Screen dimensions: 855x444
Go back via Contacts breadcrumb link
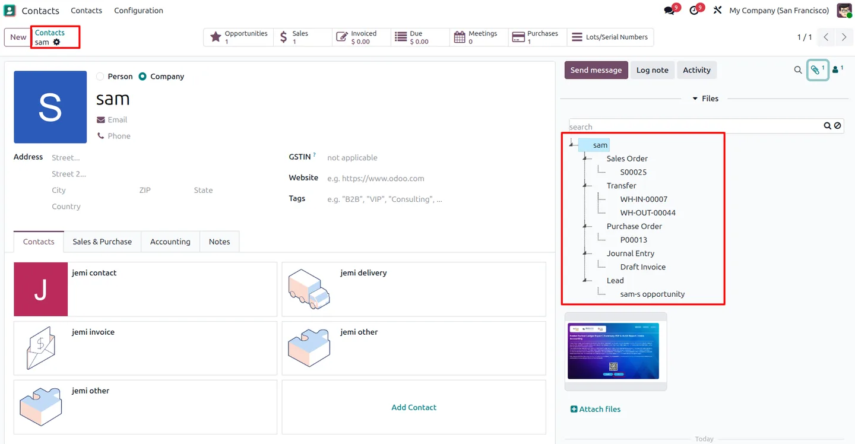click(50, 33)
